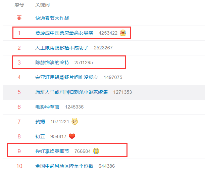Screen dimensions: 205x172
Task: Open the pinned topic 快递春节大作战
Action: [52, 18]
